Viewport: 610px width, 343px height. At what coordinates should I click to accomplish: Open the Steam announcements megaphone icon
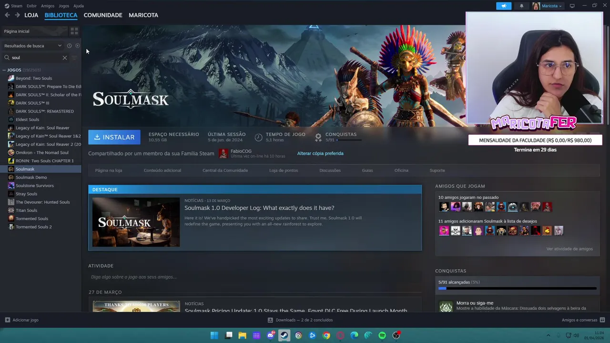click(504, 6)
